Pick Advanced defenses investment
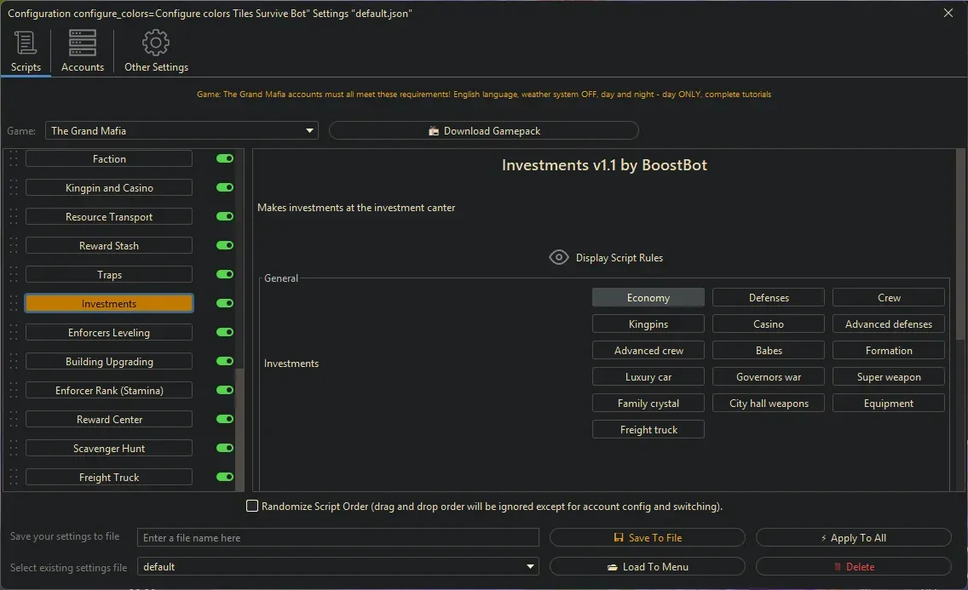This screenshot has width=968, height=590. click(x=889, y=324)
